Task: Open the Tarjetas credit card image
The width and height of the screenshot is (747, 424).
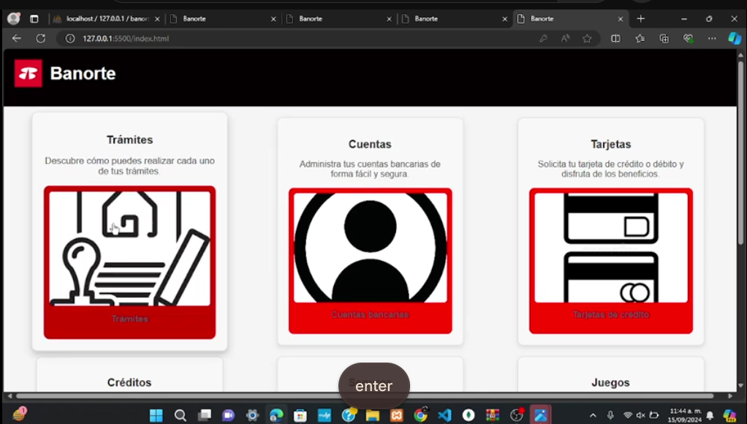Action: click(x=611, y=248)
